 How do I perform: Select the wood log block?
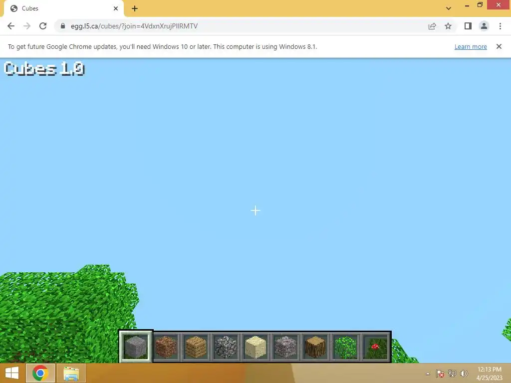click(x=315, y=347)
